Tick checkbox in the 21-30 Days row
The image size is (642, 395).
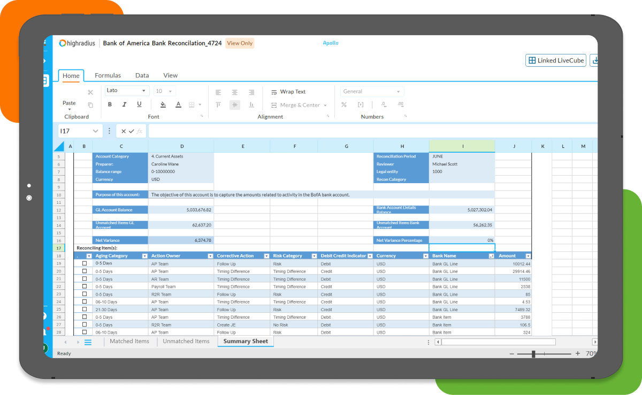(x=84, y=309)
